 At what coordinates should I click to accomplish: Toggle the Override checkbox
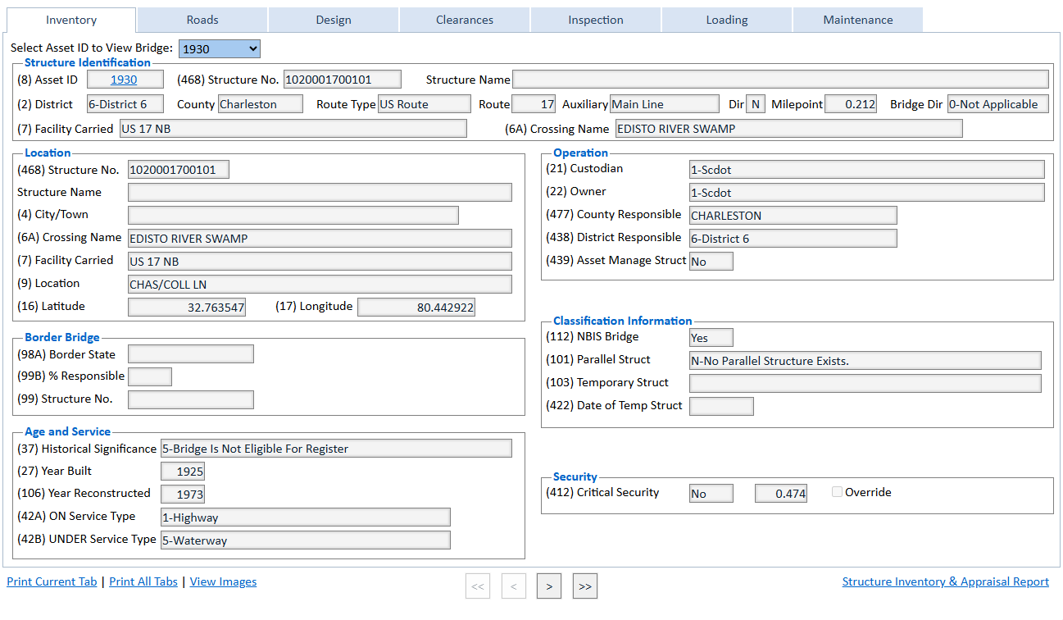click(837, 492)
